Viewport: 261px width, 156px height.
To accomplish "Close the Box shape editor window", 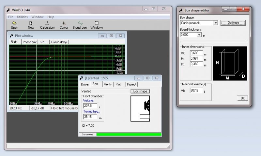I will click(243, 9).
